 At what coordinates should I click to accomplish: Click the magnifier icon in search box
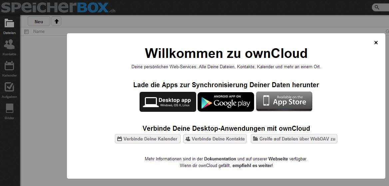(x=377, y=7)
